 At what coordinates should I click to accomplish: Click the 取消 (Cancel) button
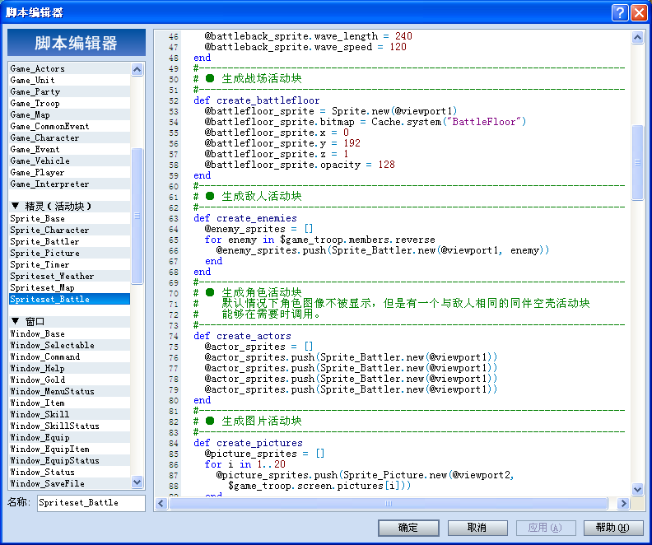477,528
